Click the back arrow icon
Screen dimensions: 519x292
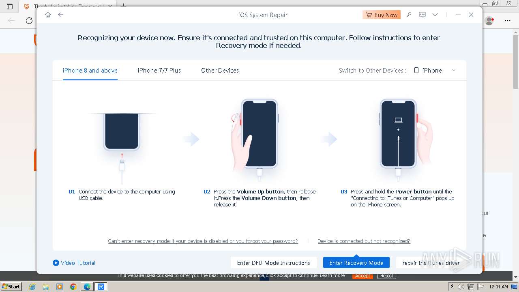[60, 15]
